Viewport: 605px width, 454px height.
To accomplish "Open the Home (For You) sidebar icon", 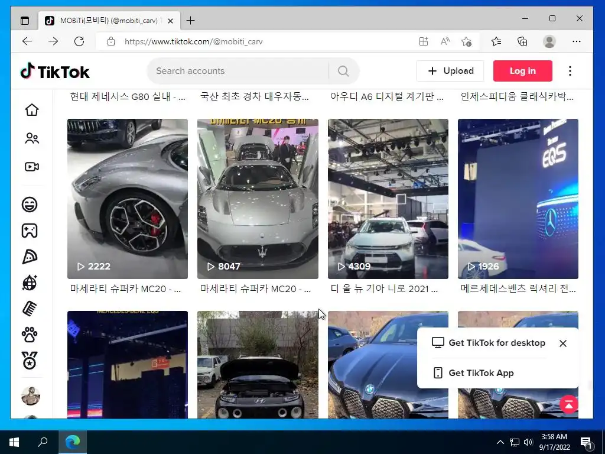I will [x=32, y=110].
